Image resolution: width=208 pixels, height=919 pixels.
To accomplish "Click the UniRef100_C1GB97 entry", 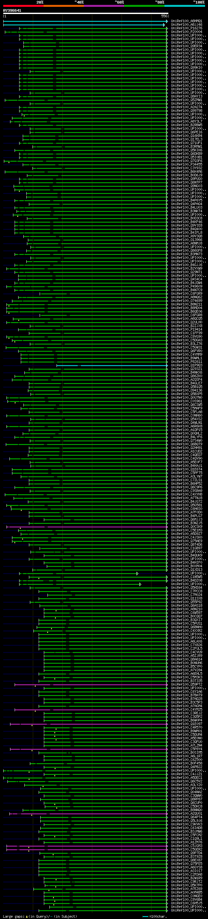I will [x=187, y=548].
